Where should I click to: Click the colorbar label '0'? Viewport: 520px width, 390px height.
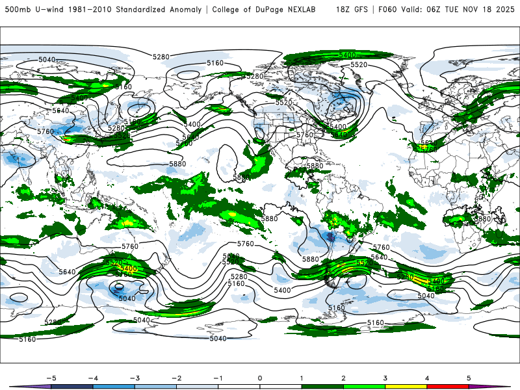(x=260, y=378)
